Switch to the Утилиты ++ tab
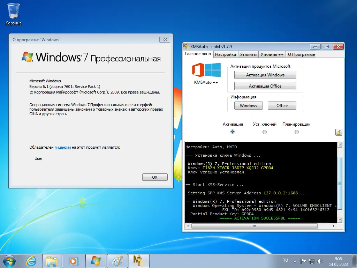Viewport: 357px width, 268px height. tap(272, 54)
